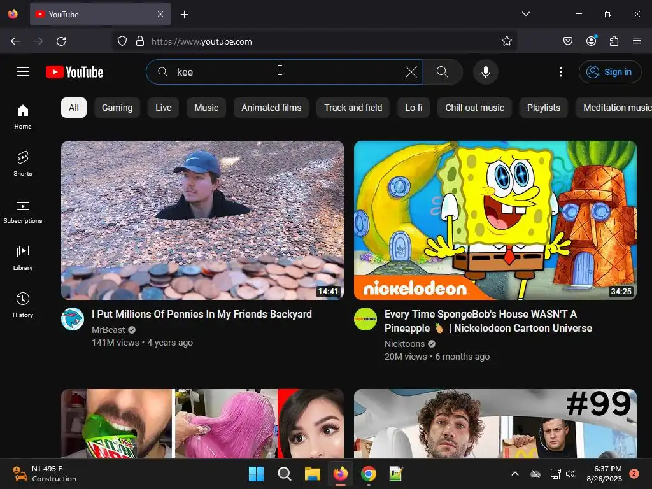652x489 pixels.
Task: Reload the page in Firefox
Action: 61,41
